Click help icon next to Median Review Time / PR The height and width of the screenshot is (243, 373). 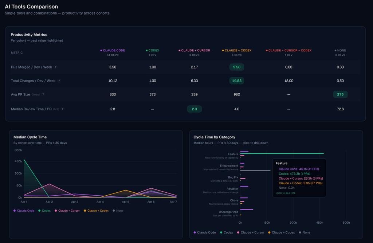[x=62, y=109]
